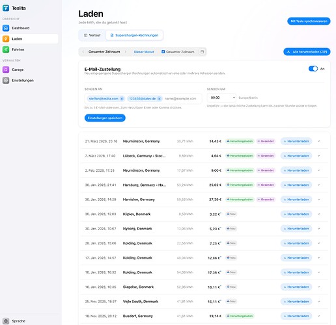The image size is (336, 325).
Task: Click Alle herunterladen (ZIP) button
Action: click(307, 52)
